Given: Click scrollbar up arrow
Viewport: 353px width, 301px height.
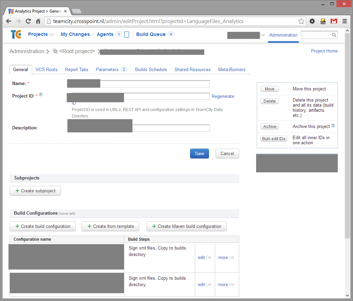Looking at the screenshot, I should point(347,30).
